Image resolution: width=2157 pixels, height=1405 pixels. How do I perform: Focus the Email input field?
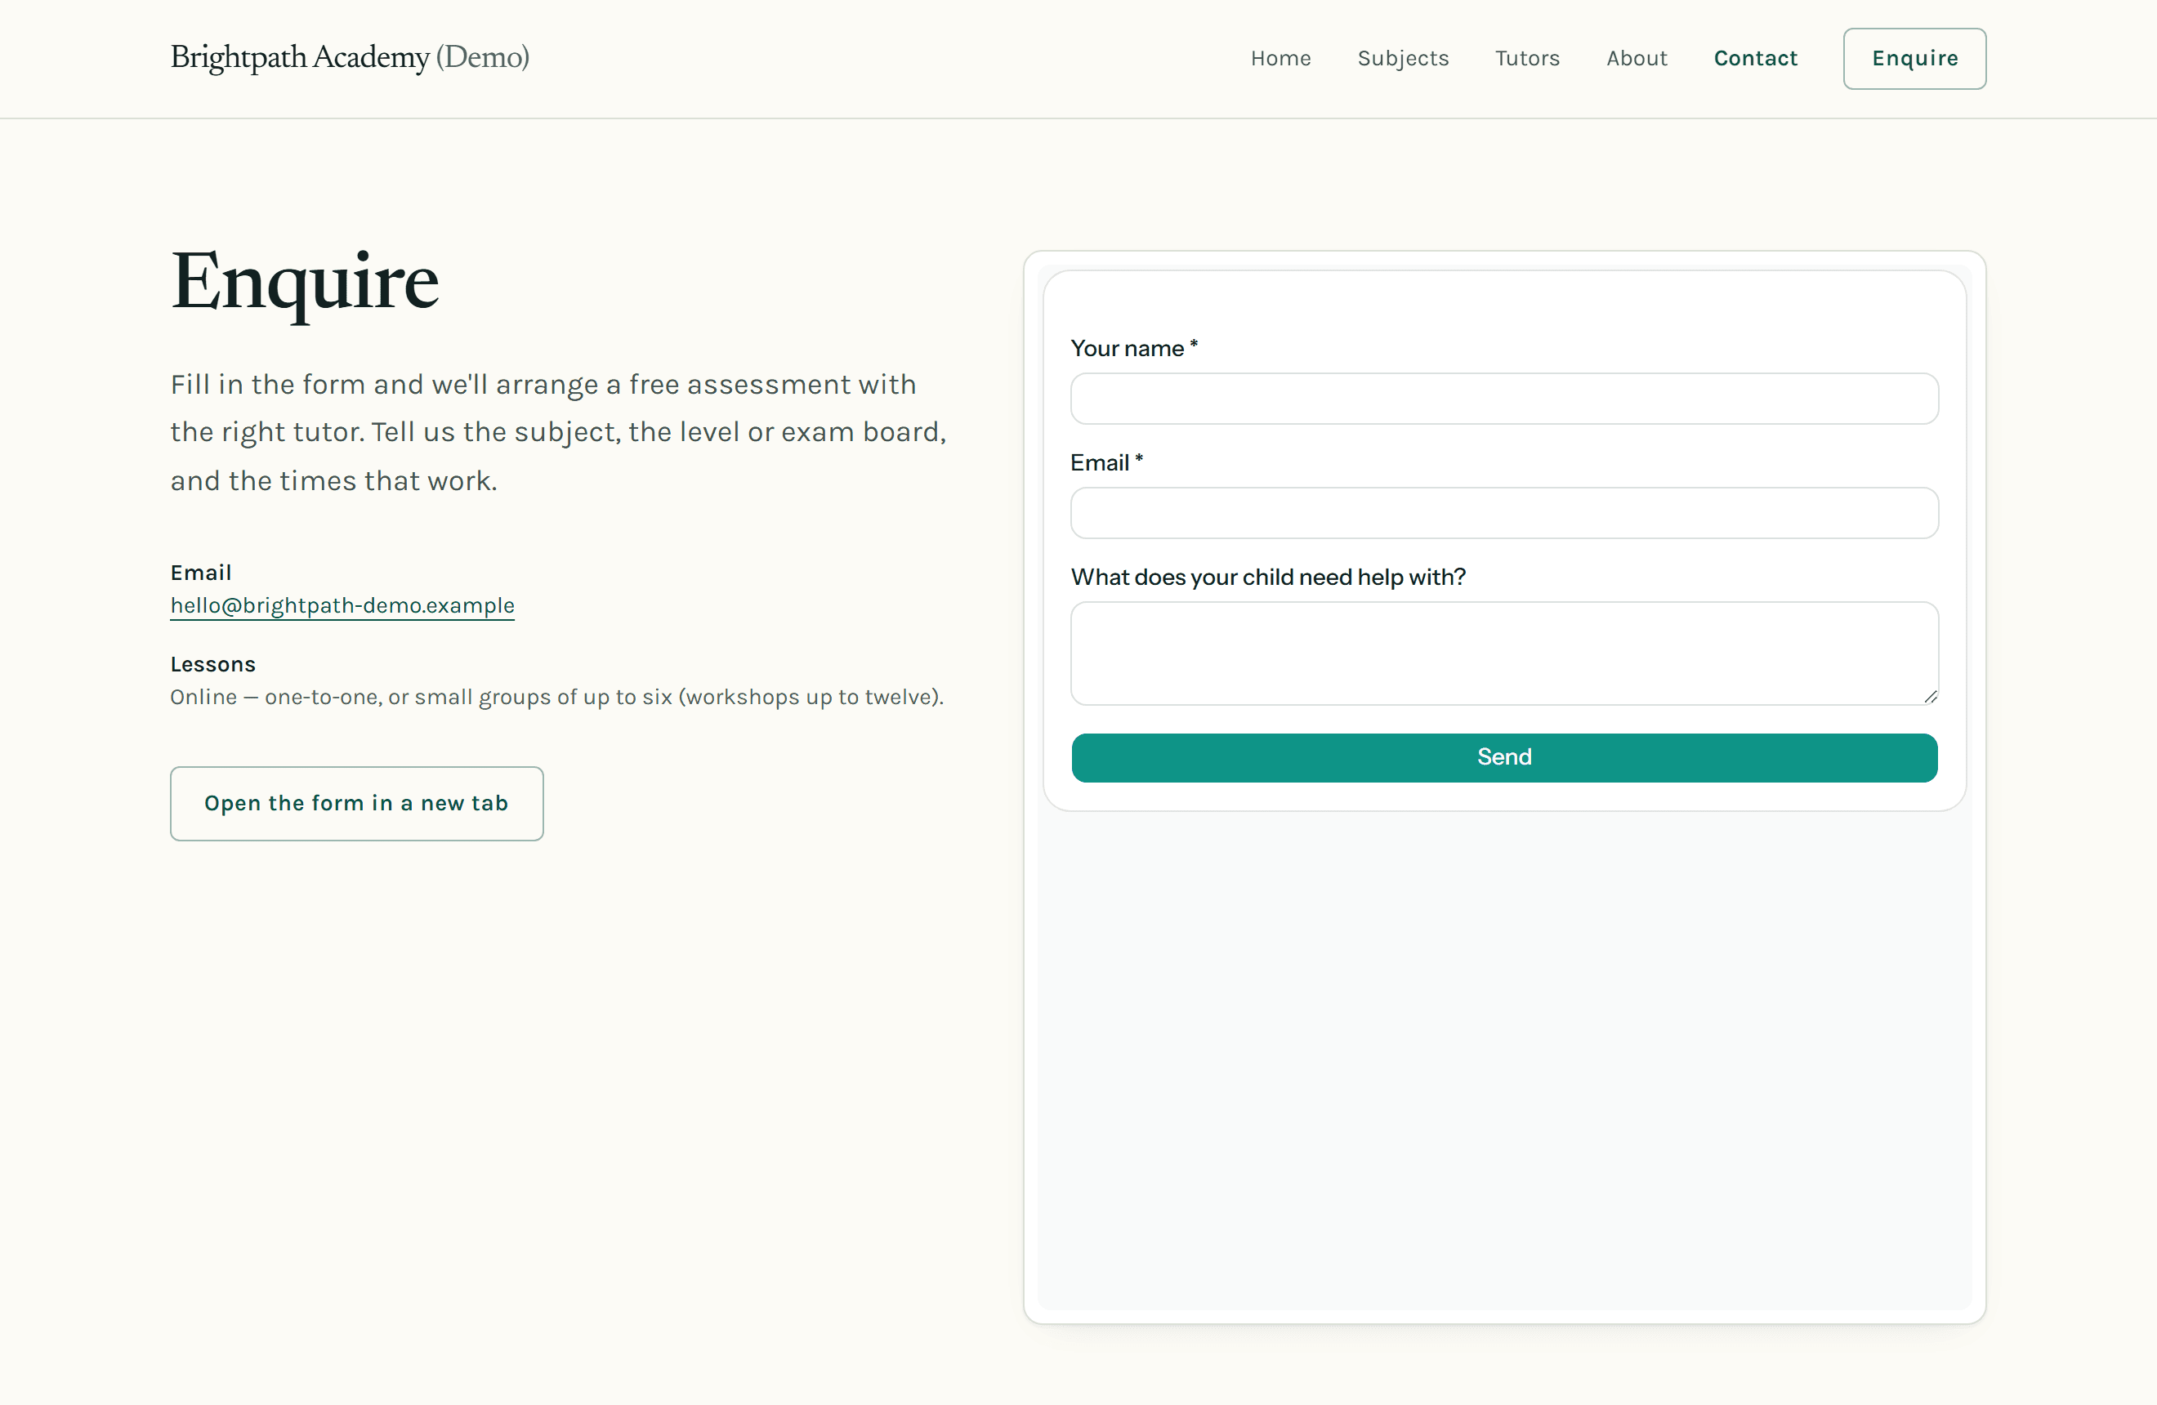[x=1504, y=513]
